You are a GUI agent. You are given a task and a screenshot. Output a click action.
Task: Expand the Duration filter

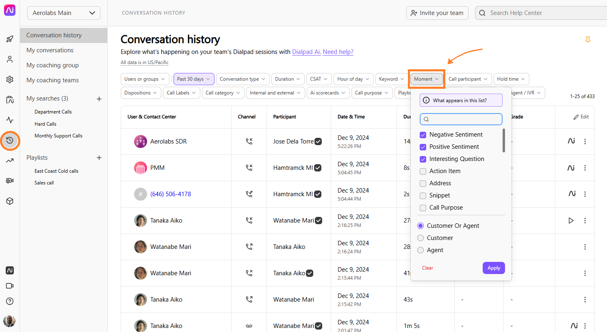click(x=288, y=79)
